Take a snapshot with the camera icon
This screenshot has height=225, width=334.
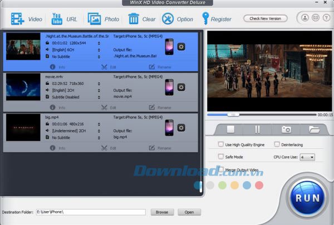point(286,129)
